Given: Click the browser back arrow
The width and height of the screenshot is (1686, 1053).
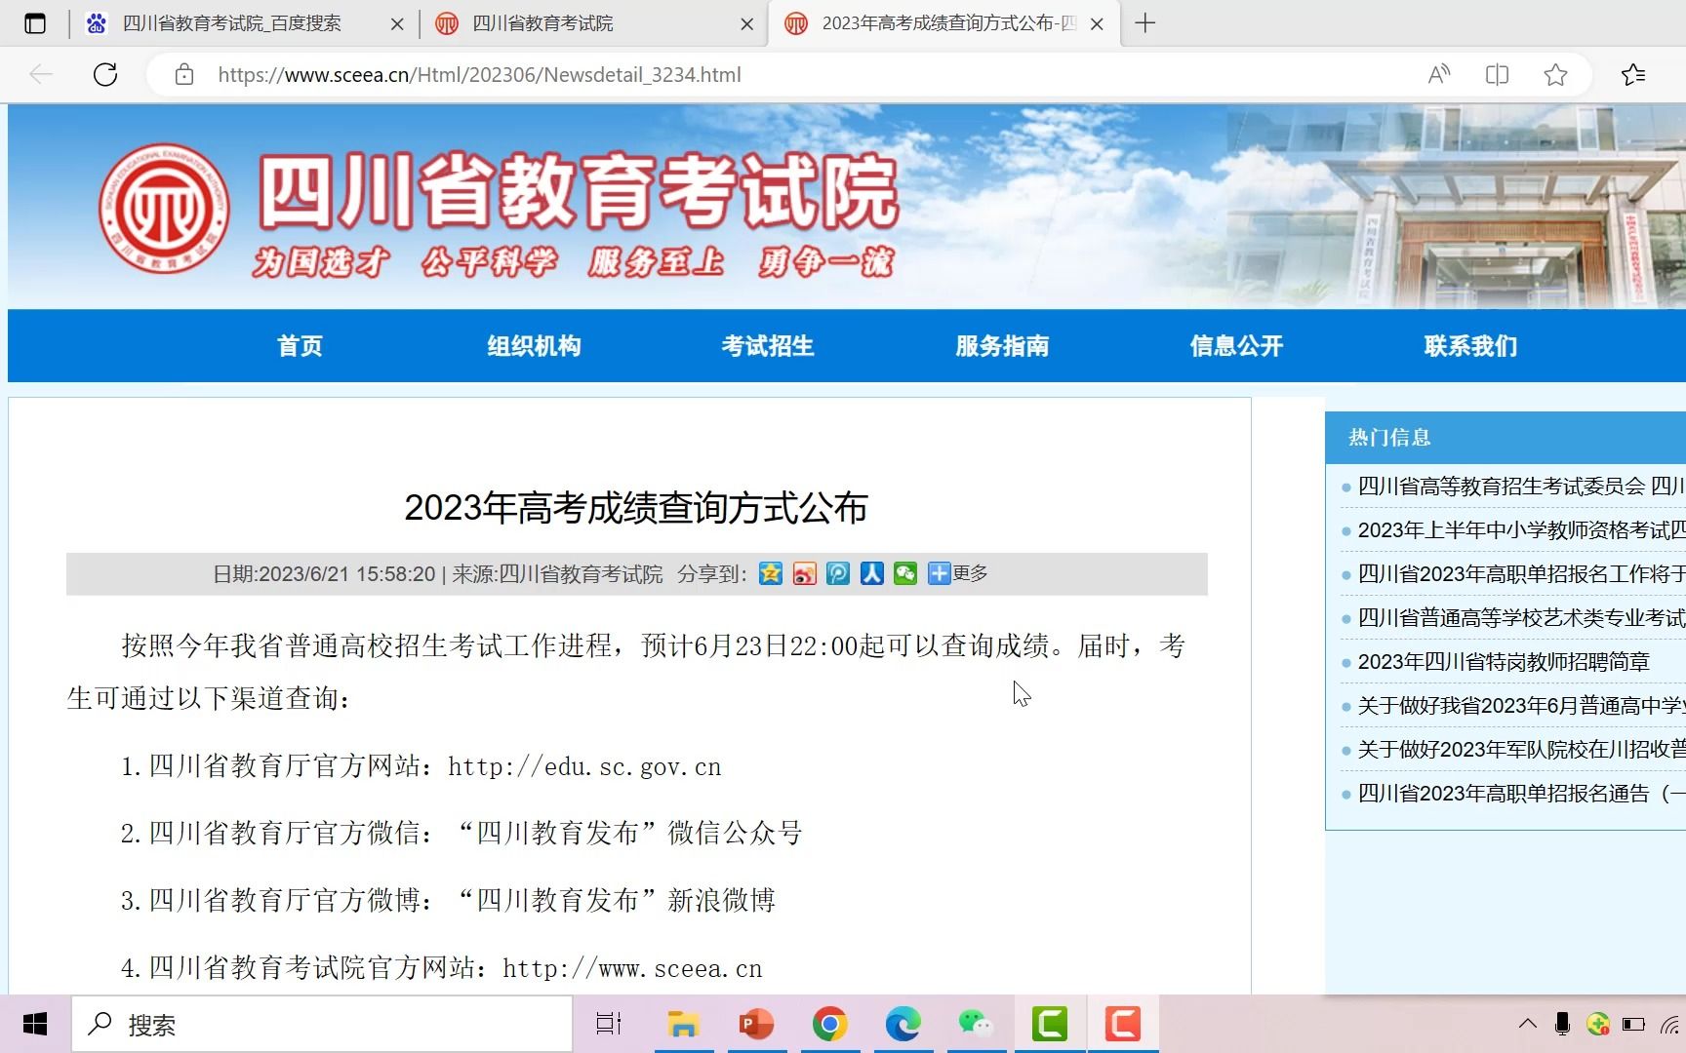Looking at the screenshot, I should 41,74.
